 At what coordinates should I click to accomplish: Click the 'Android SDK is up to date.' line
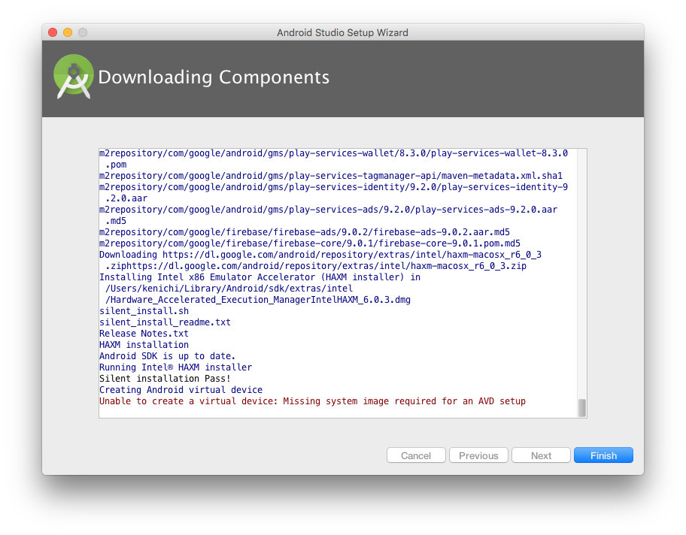click(167, 356)
